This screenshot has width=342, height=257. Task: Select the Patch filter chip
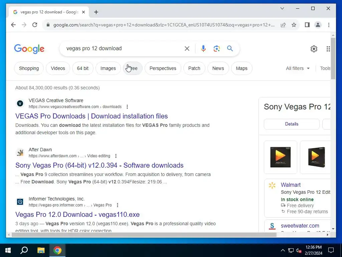point(194,68)
